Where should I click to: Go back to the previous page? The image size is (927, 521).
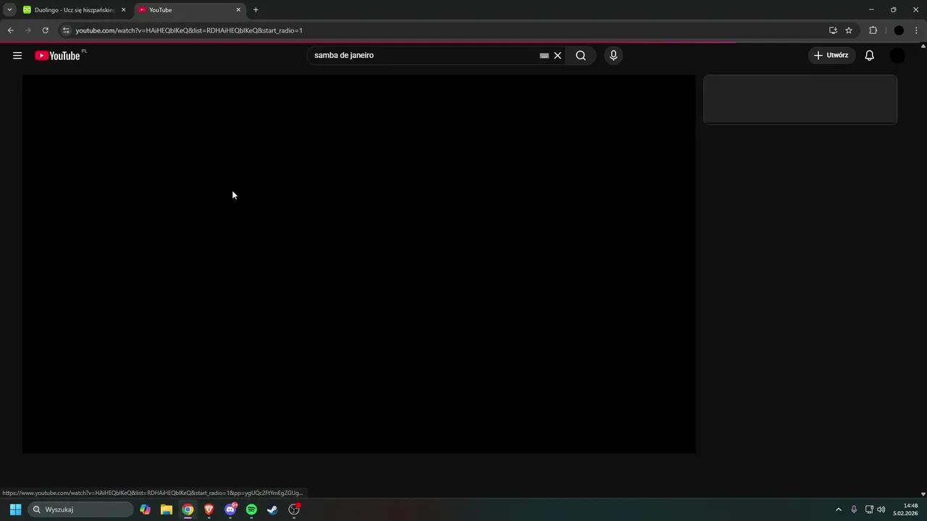[x=10, y=30]
